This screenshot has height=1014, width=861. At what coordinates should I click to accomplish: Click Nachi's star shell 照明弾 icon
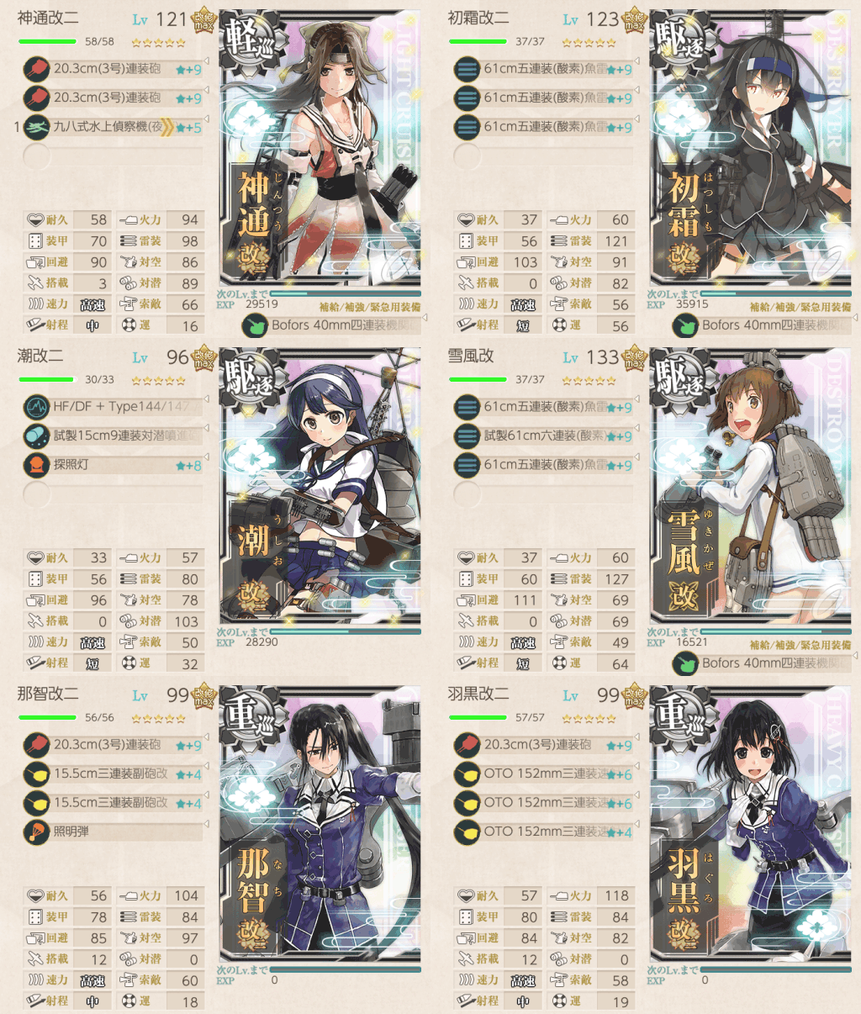pyautogui.click(x=36, y=832)
